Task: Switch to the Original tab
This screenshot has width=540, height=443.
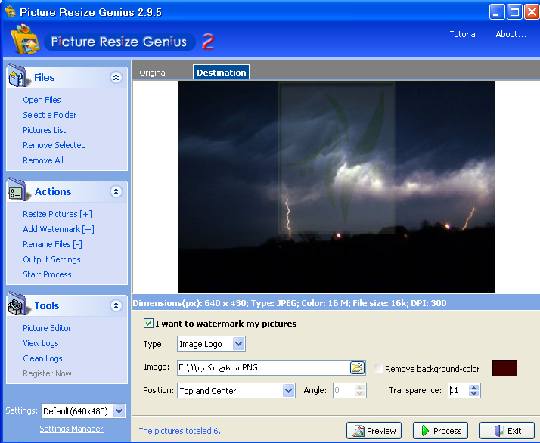Action: click(x=154, y=73)
